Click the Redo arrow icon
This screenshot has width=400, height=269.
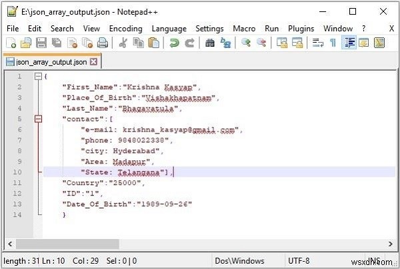[x=189, y=43]
